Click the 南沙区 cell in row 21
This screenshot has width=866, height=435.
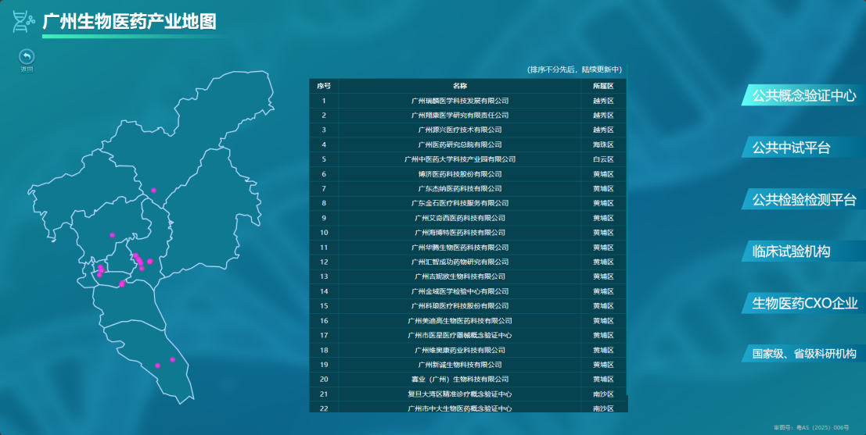tap(603, 394)
